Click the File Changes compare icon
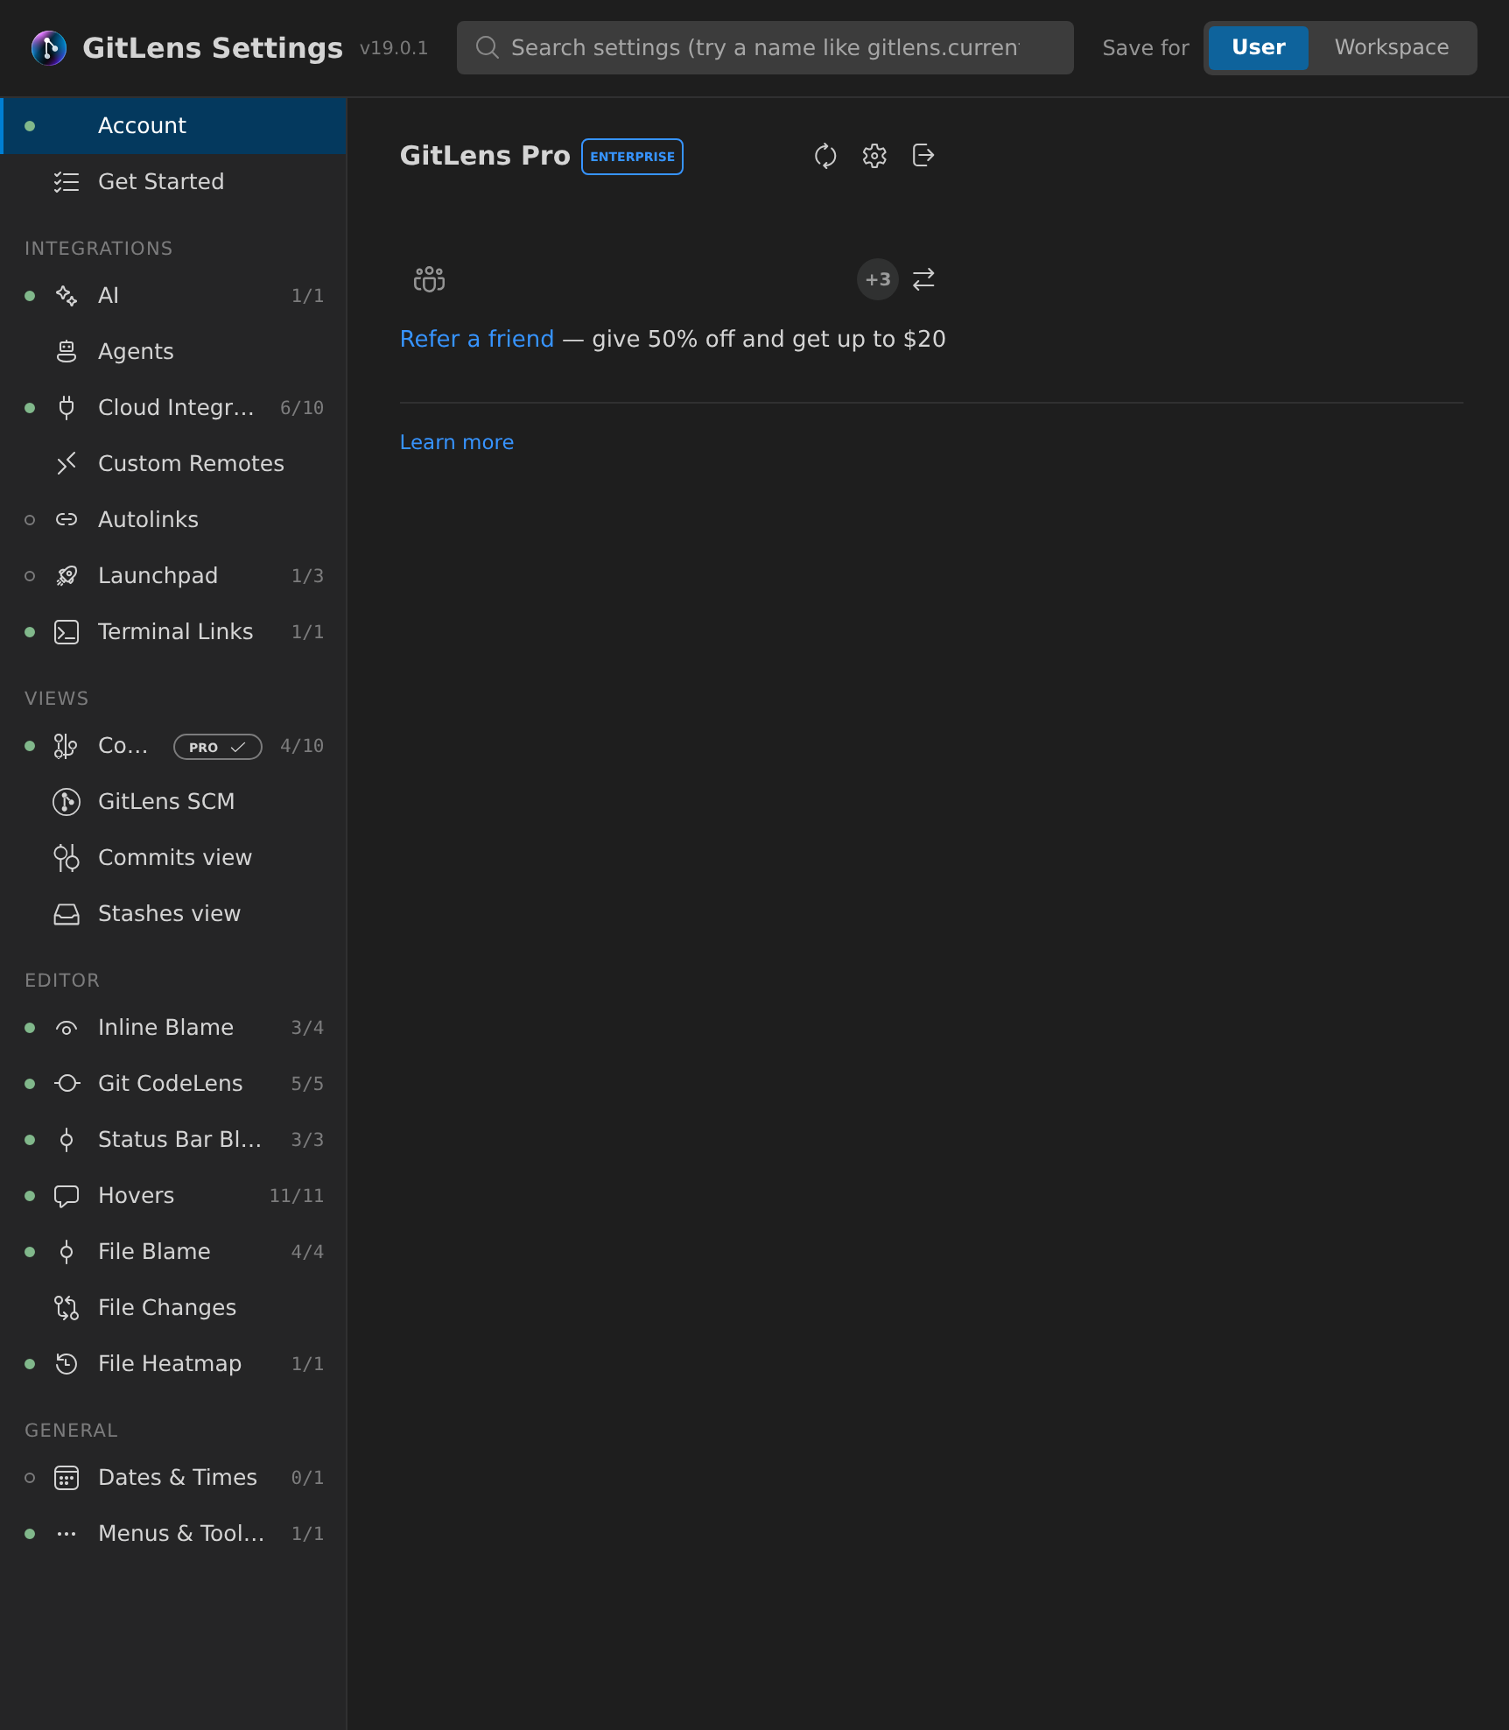 coord(67,1308)
